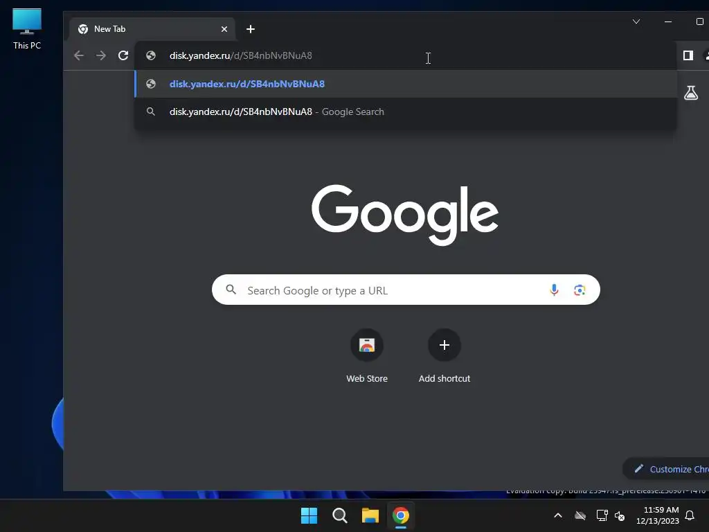
Task: Open Chrome Labs flask icon
Action: pos(691,93)
